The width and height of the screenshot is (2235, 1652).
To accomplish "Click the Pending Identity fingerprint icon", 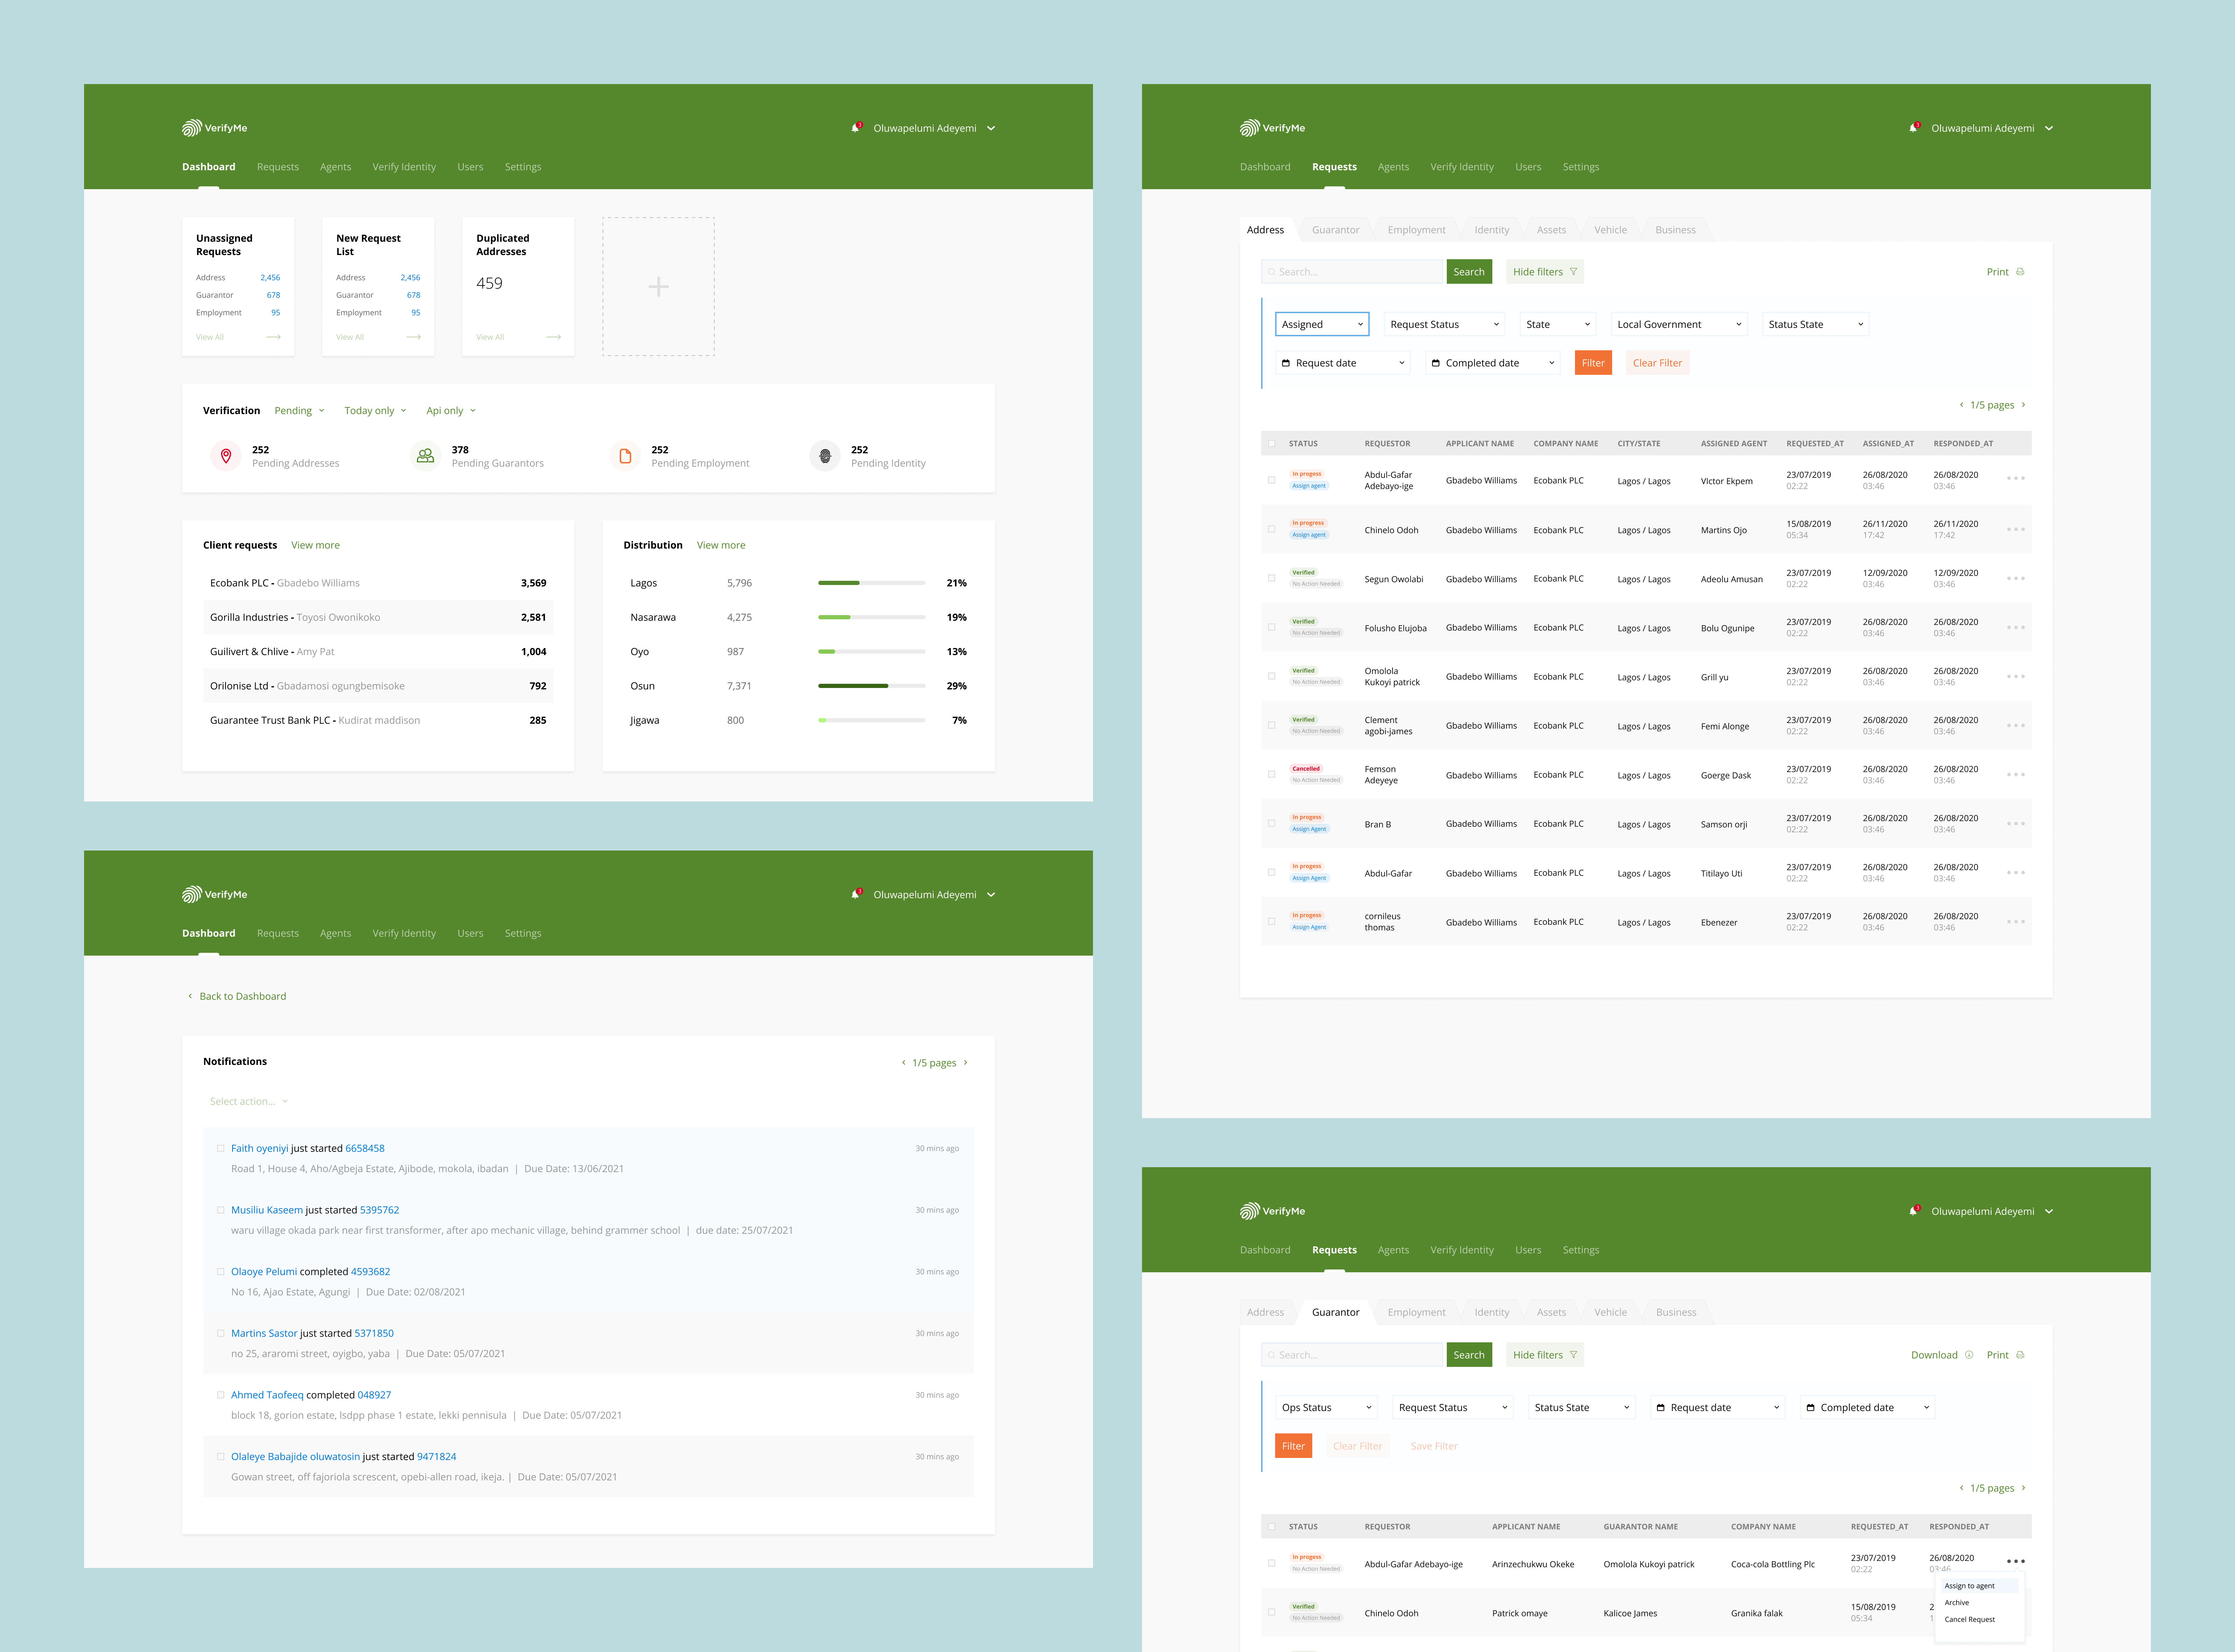I will pyautogui.click(x=825, y=456).
